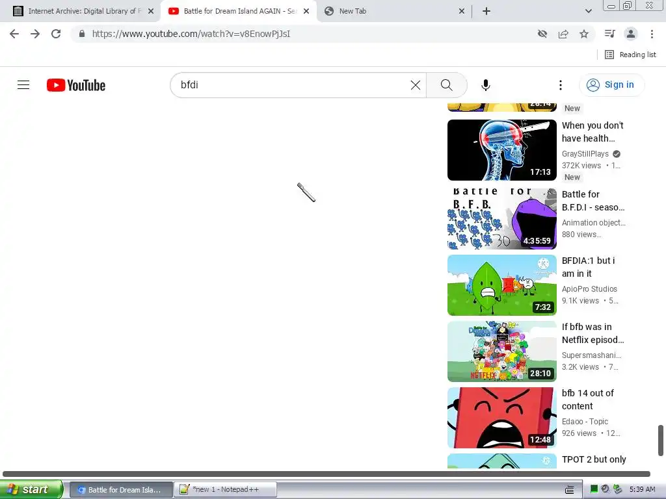666x499 pixels.
Task: Sign in to YouTube
Action: tap(611, 85)
